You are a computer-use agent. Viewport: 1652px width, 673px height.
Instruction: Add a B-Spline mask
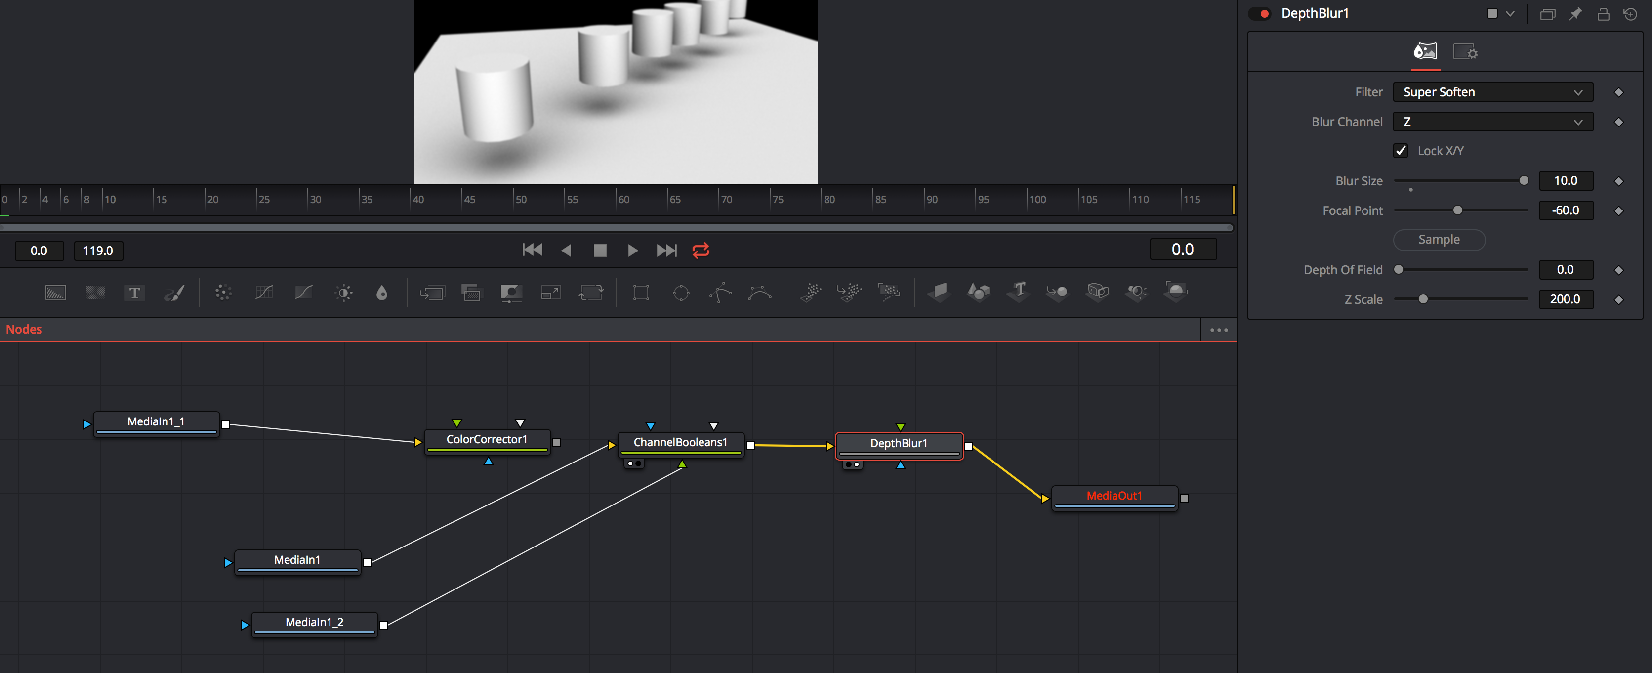point(760,293)
